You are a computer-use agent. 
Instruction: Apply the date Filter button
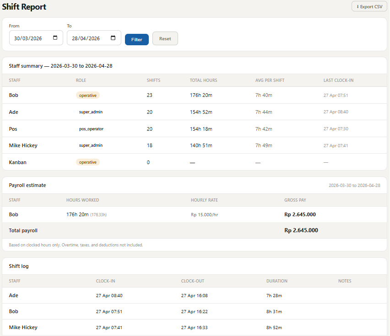(x=137, y=39)
